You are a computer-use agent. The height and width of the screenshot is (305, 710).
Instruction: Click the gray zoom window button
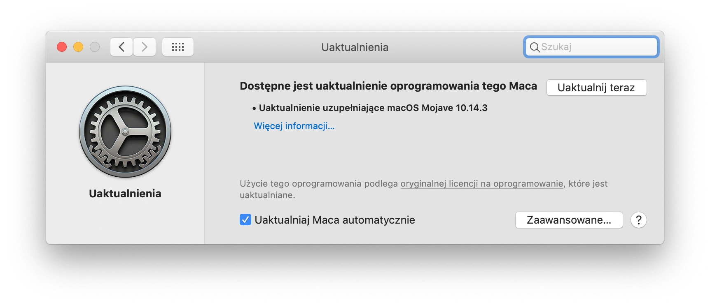click(95, 47)
